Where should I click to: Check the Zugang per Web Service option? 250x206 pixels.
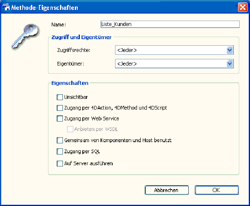pos(60,119)
